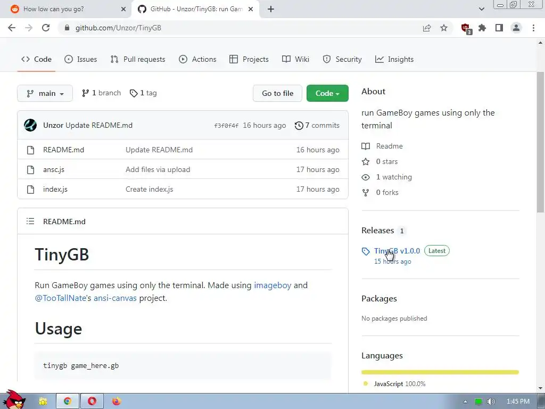This screenshot has height=409, width=545.
Task: Toggle the browser side panel icon
Action: click(x=499, y=28)
